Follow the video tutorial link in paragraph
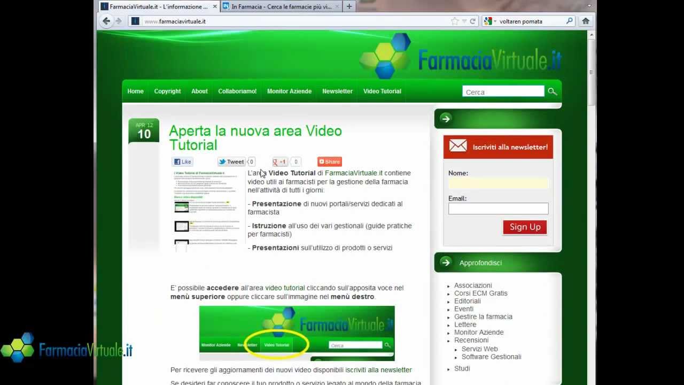The image size is (684, 385). click(285, 288)
